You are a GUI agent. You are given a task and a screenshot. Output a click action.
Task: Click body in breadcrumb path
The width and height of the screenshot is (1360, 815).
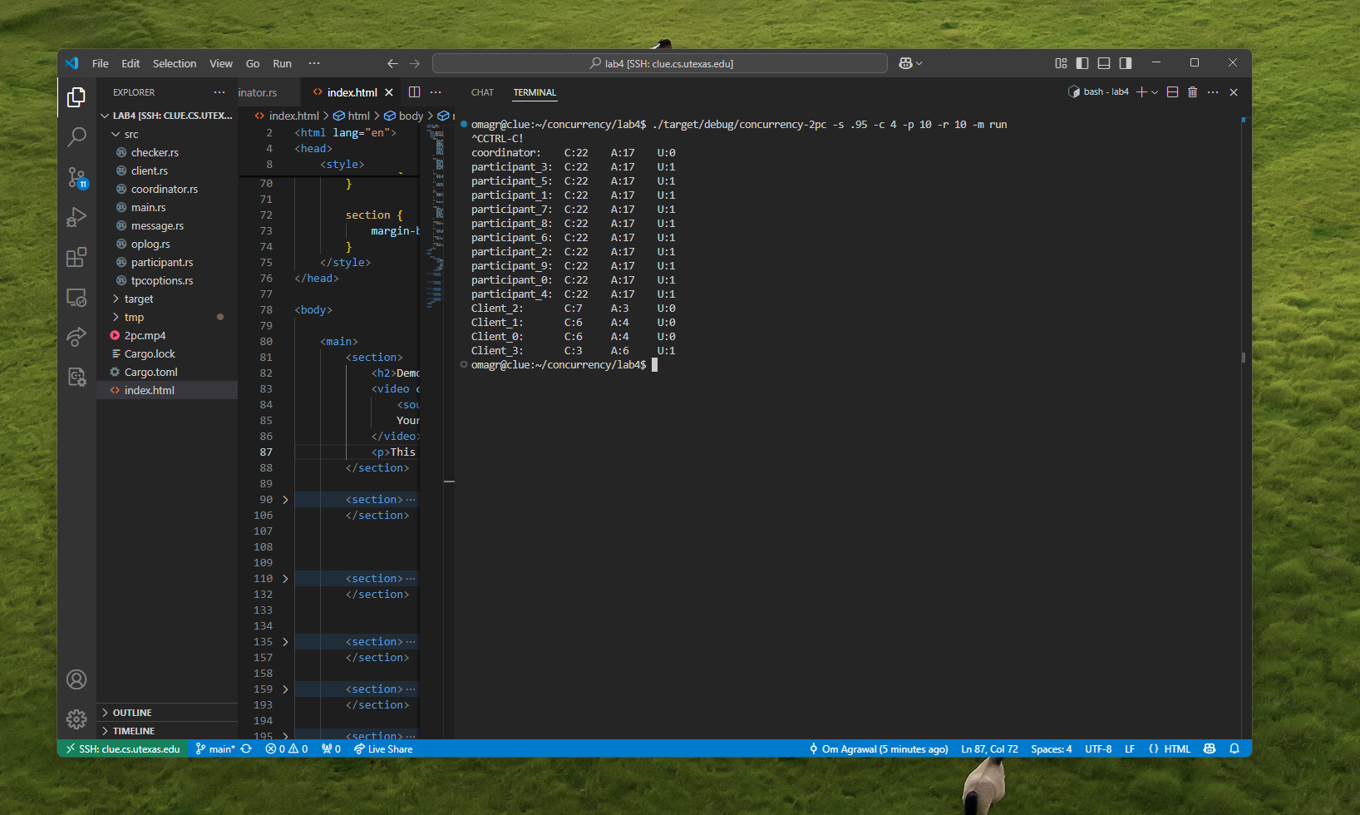411,116
